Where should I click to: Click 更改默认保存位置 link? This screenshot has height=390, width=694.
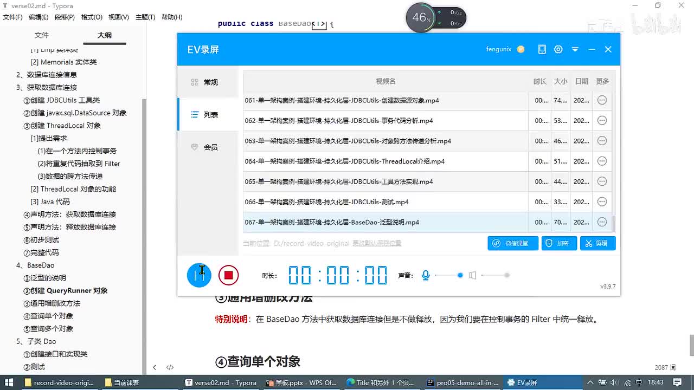pyautogui.click(x=377, y=243)
